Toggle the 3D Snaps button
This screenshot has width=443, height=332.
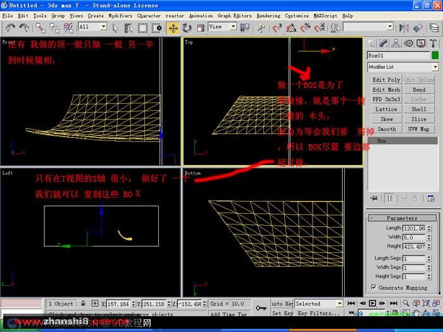[277, 28]
